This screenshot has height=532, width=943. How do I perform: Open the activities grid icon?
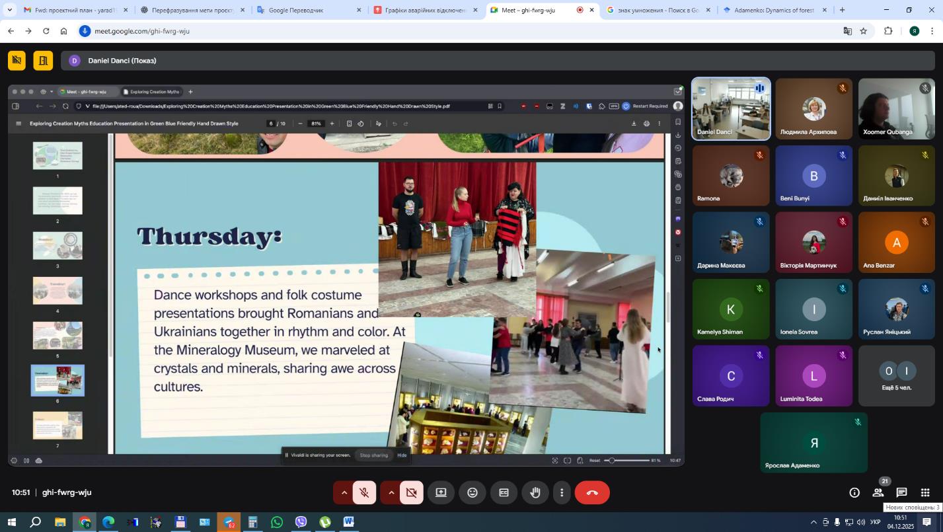(925, 493)
